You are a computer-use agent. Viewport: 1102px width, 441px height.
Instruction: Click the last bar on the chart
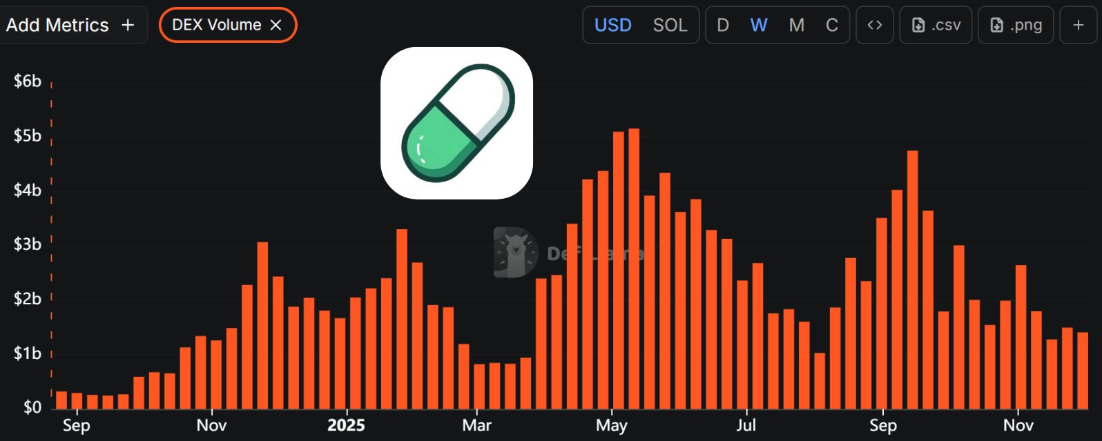pyautogui.click(x=1082, y=371)
